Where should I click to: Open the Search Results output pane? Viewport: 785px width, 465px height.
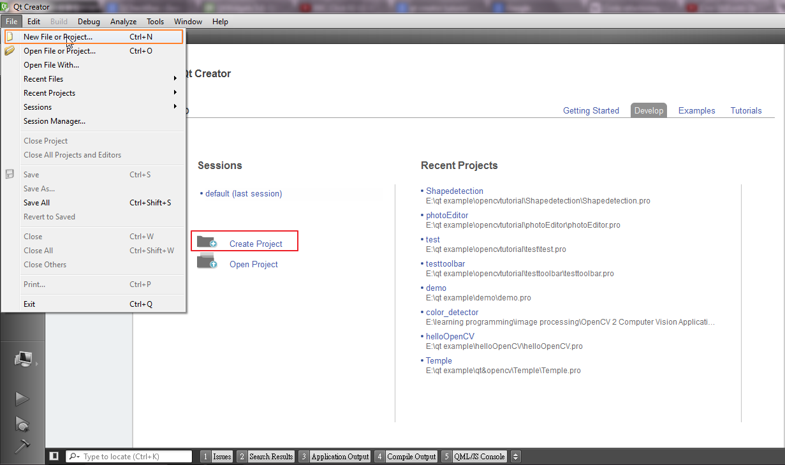click(x=265, y=457)
